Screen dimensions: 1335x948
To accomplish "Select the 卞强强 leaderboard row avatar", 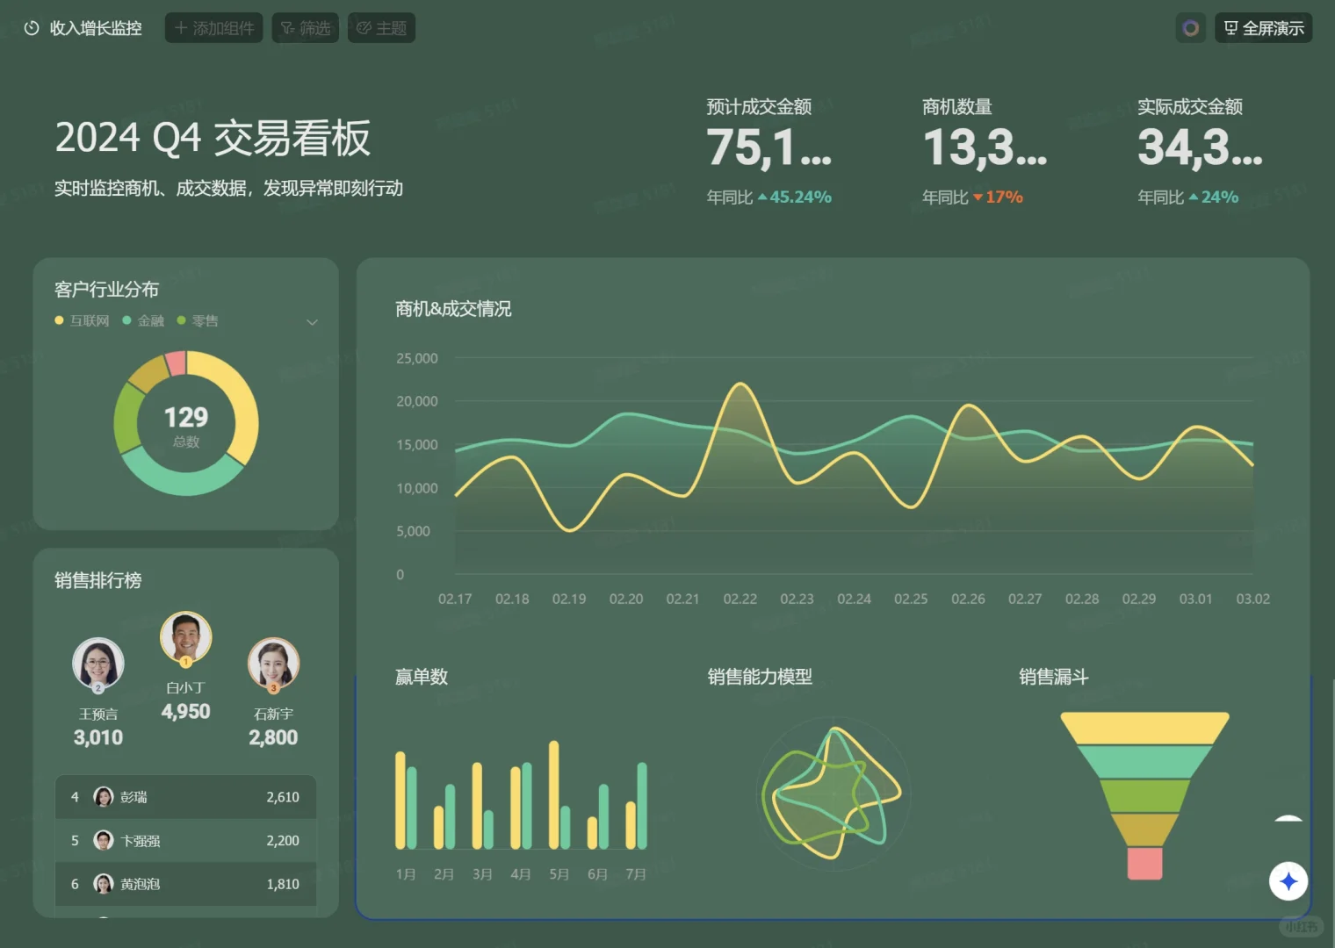I will click(x=104, y=840).
